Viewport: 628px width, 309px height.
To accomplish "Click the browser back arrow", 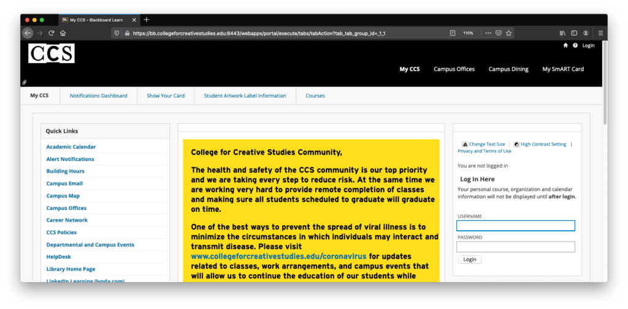I will pyautogui.click(x=28, y=33).
